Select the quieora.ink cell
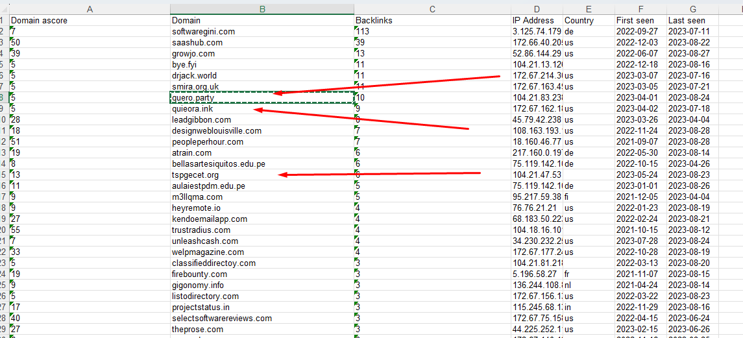The width and height of the screenshot is (743, 338). (262, 108)
